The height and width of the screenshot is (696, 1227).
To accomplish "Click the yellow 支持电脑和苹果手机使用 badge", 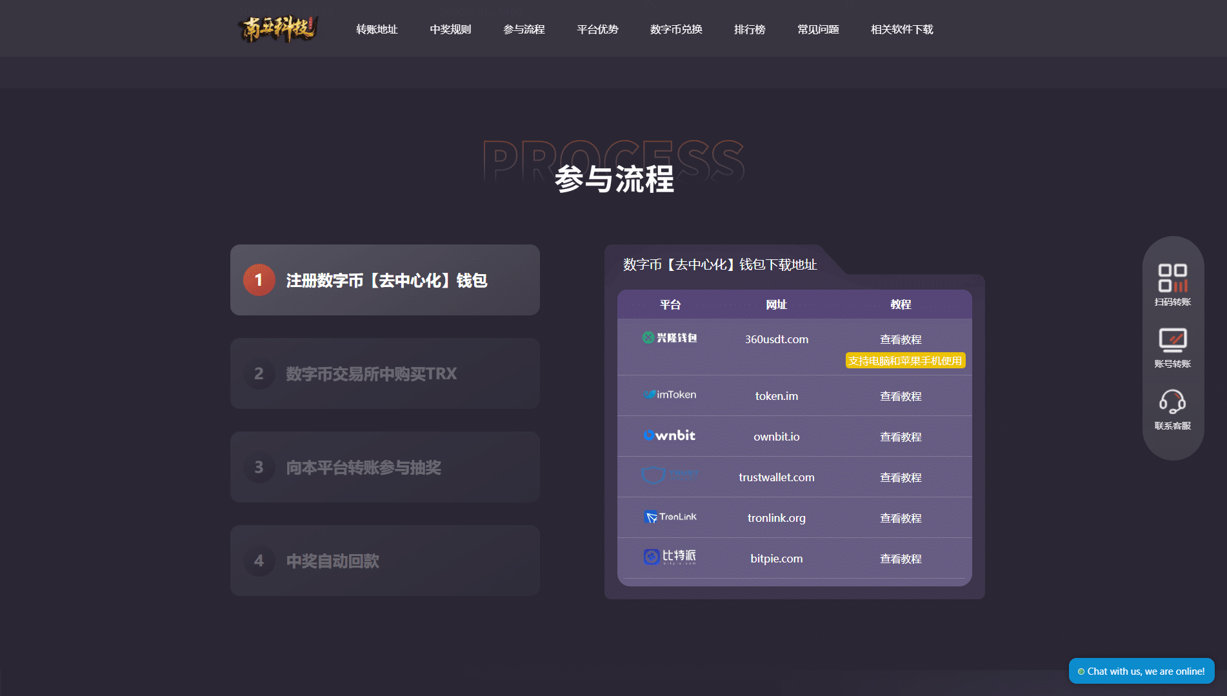I will tap(905, 361).
